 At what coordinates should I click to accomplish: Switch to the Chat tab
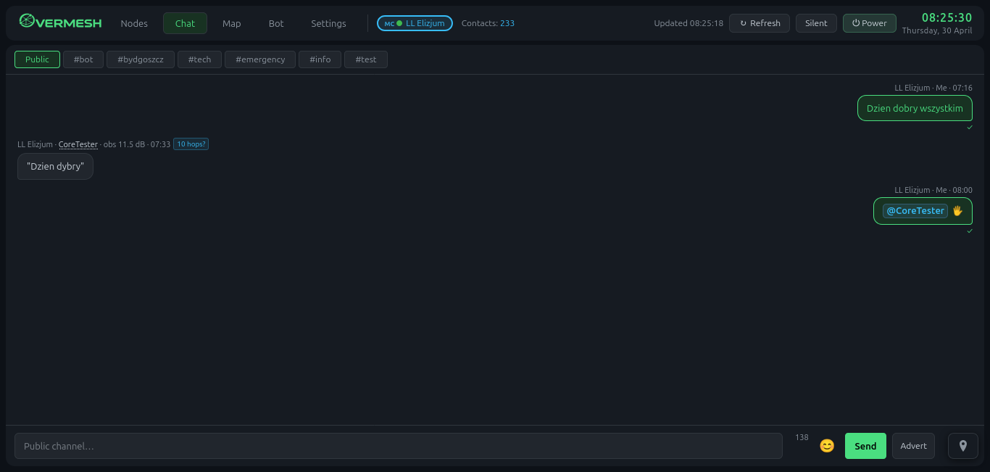point(185,23)
